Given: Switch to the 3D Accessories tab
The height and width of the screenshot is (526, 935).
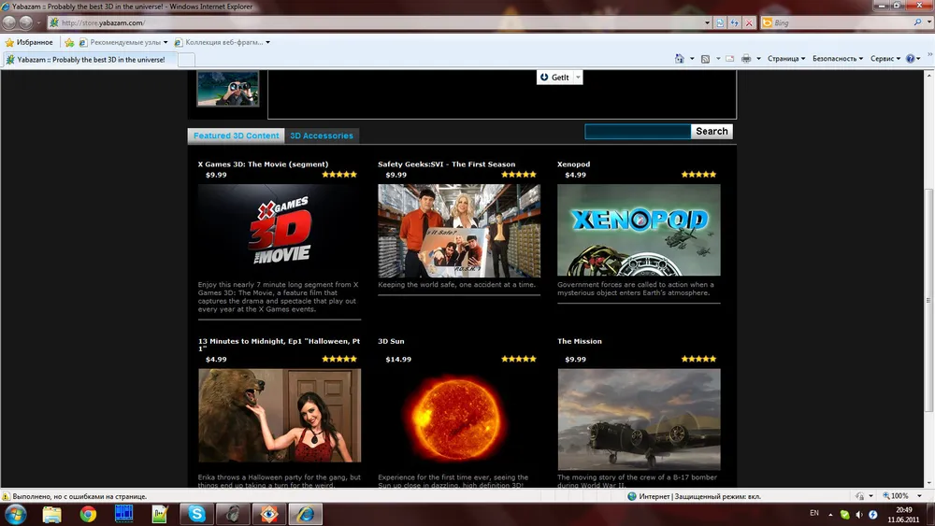Looking at the screenshot, I should pos(322,135).
